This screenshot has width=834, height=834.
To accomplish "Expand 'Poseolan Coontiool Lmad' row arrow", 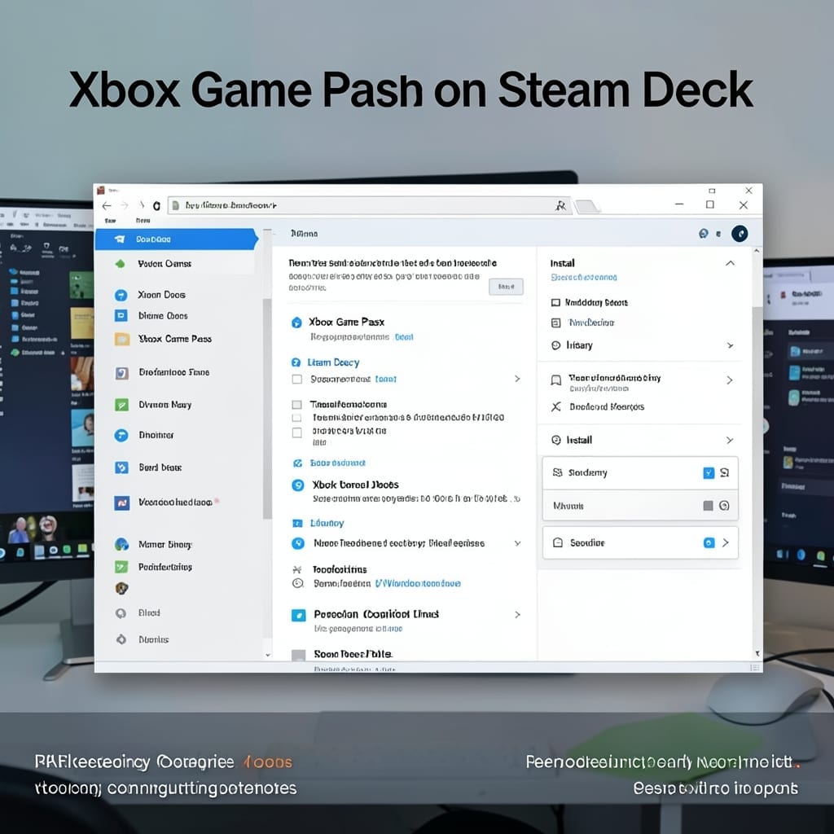I will 517,615.
